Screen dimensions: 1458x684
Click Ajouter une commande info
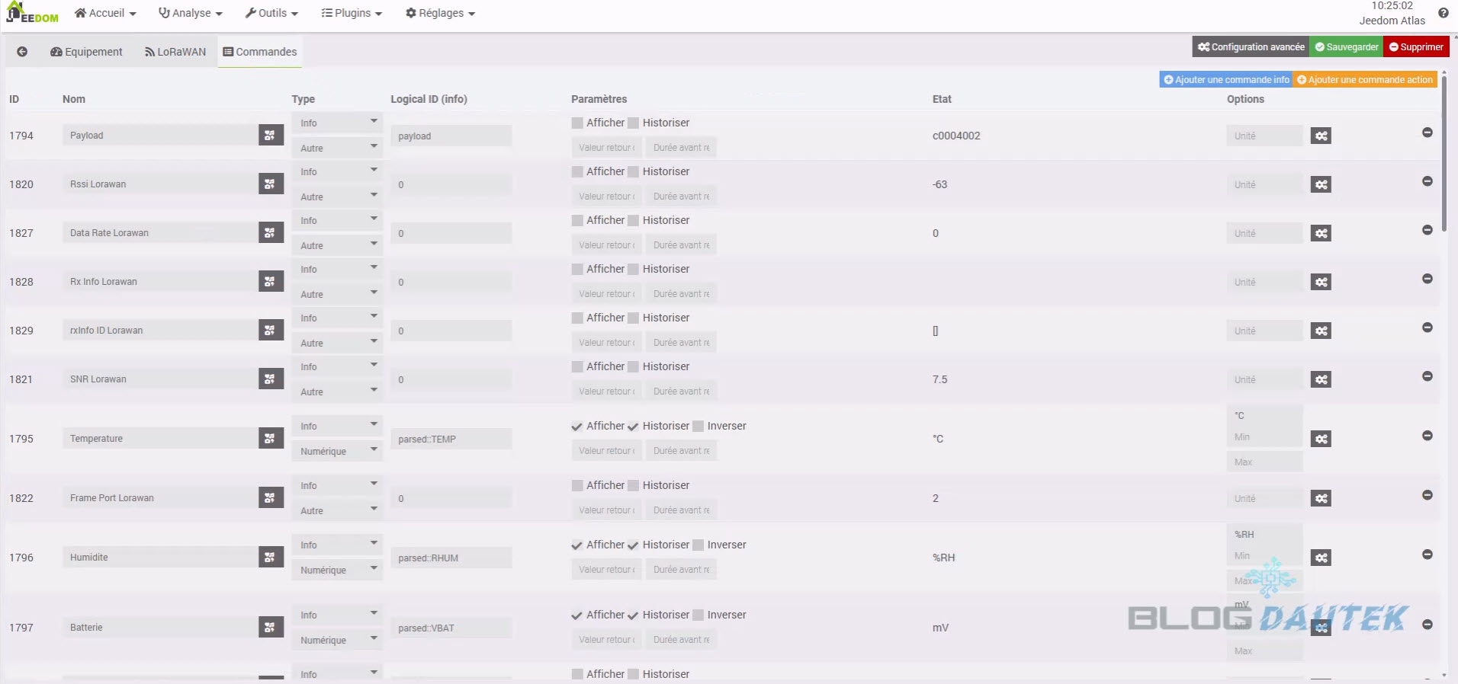point(1225,79)
